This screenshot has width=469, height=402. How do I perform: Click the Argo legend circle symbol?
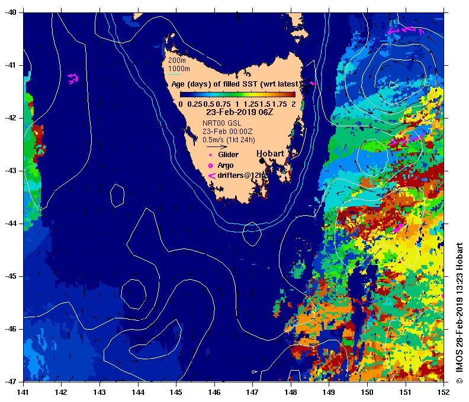pos(210,165)
